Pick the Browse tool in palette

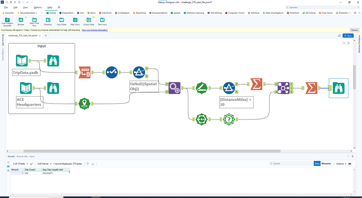21,21
